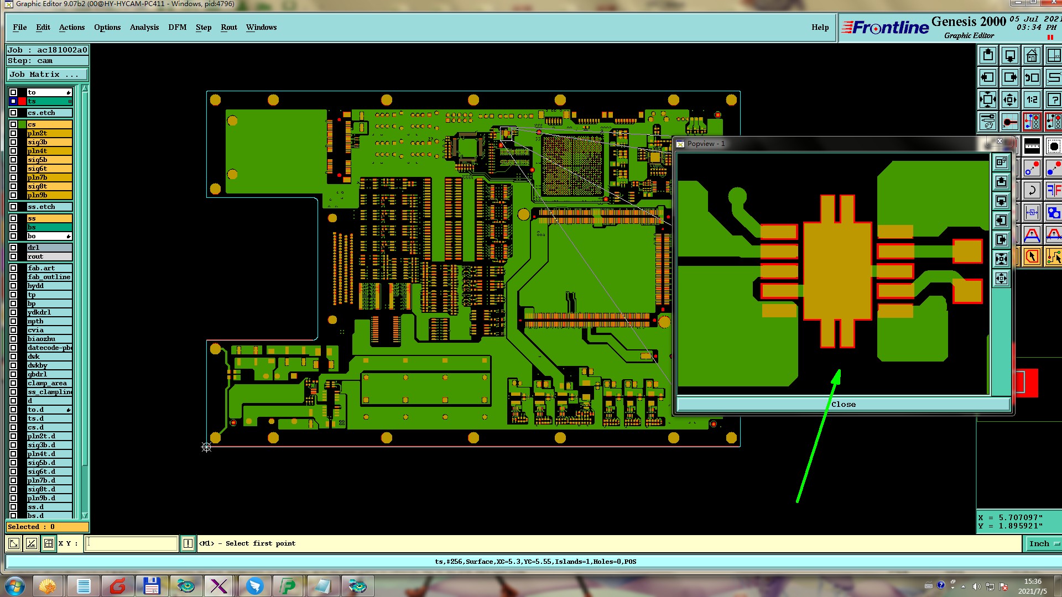Image resolution: width=1062 pixels, height=597 pixels.
Task: Click the 1:2 zoom ratio icon
Action: click(1032, 99)
